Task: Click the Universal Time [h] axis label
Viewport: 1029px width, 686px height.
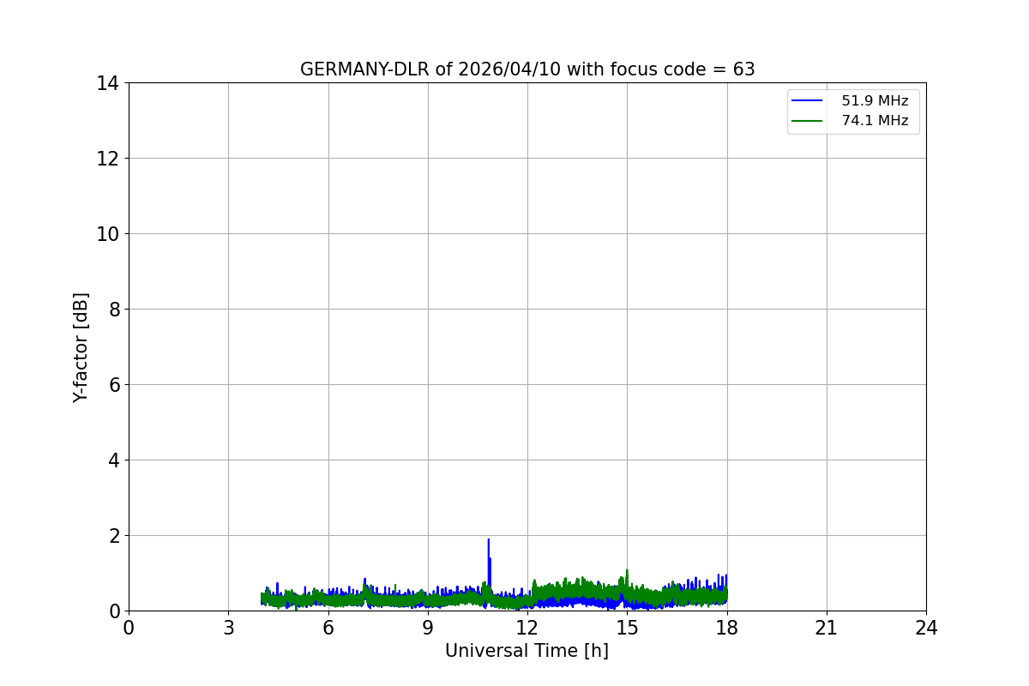Action: [527, 651]
